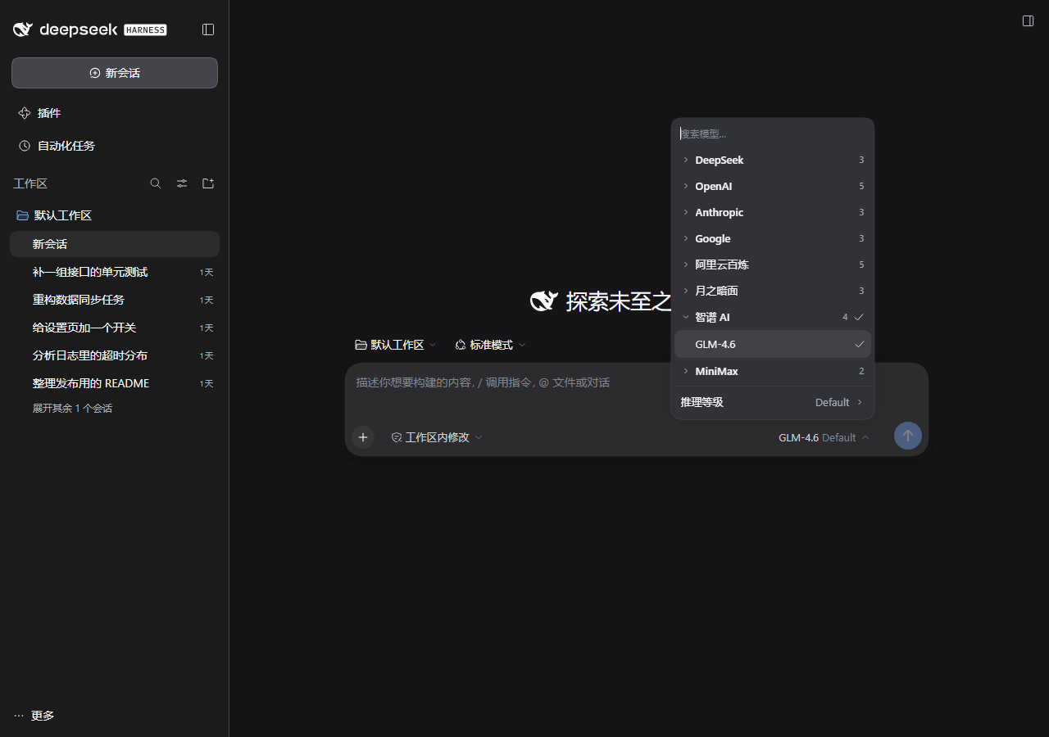The height and width of the screenshot is (737, 1049).
Task: Open conversation 分析日志里的超时分布
Action: [x=115, y=355]
